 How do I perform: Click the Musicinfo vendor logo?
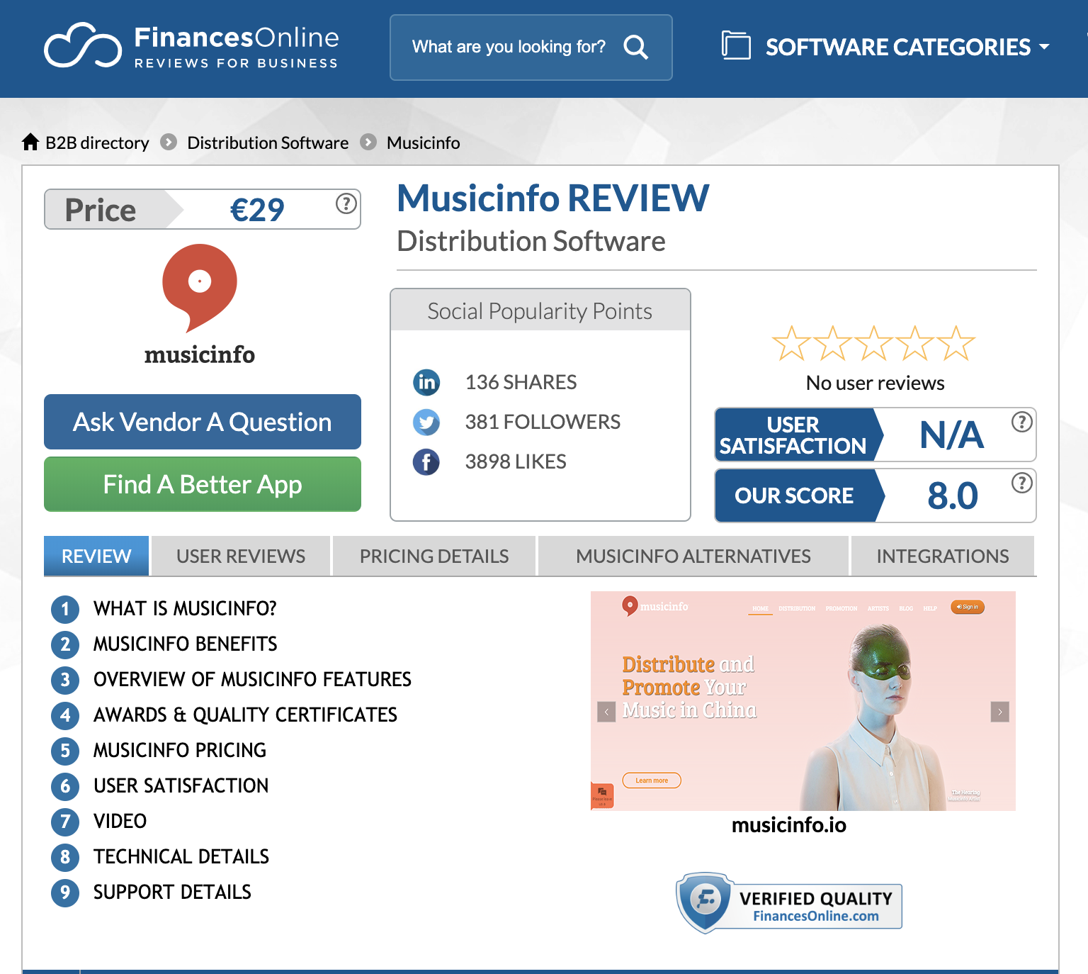[200, 305]
